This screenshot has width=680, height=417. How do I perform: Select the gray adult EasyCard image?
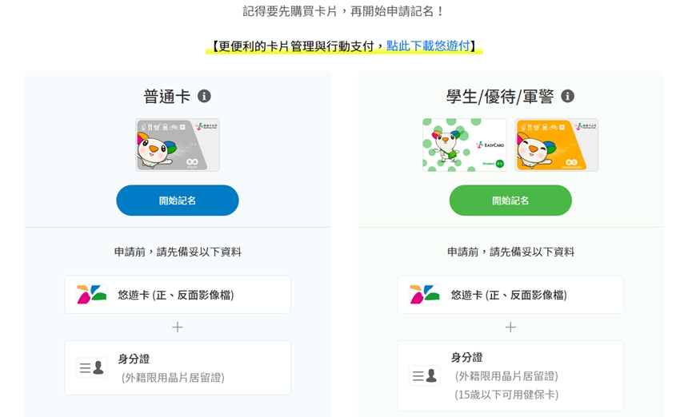point(178,145)
